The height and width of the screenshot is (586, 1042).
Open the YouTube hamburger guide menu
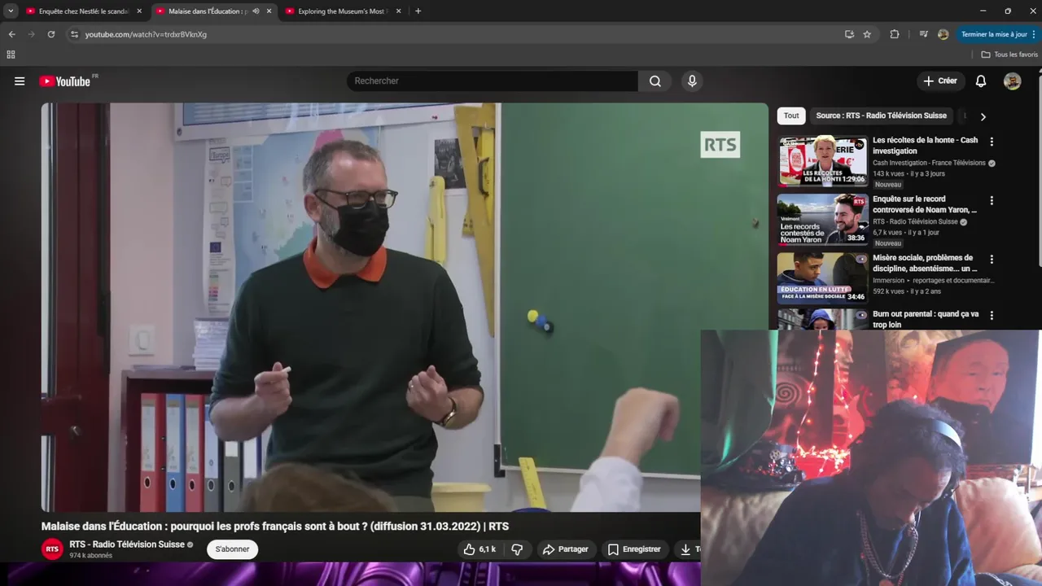tap(20, 81)
